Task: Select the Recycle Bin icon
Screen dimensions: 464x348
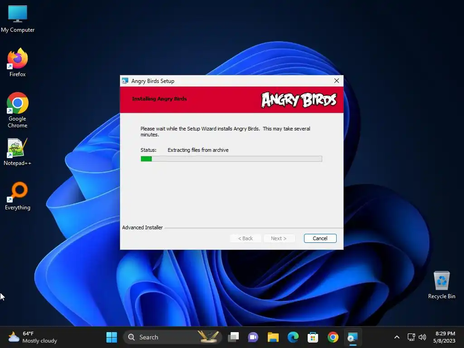Action: pos(441,285)
